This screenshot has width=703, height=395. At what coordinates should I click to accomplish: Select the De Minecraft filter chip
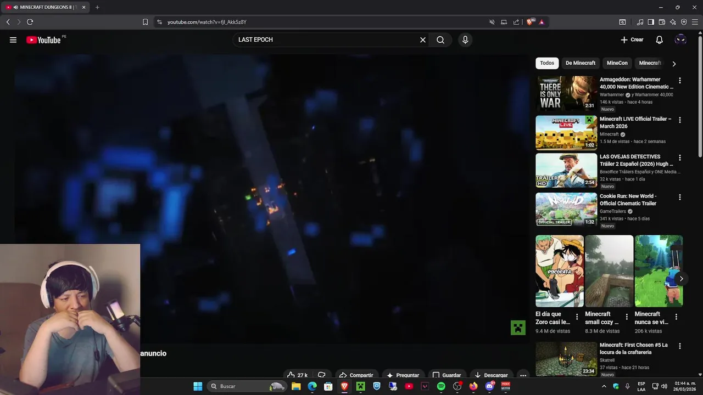[581, 63]
